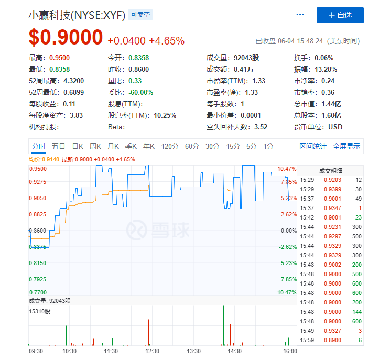This screenshot has height=361, width=379.
Task: Select the 15:37 trade at 0.9347
Action: click(330, 209)
